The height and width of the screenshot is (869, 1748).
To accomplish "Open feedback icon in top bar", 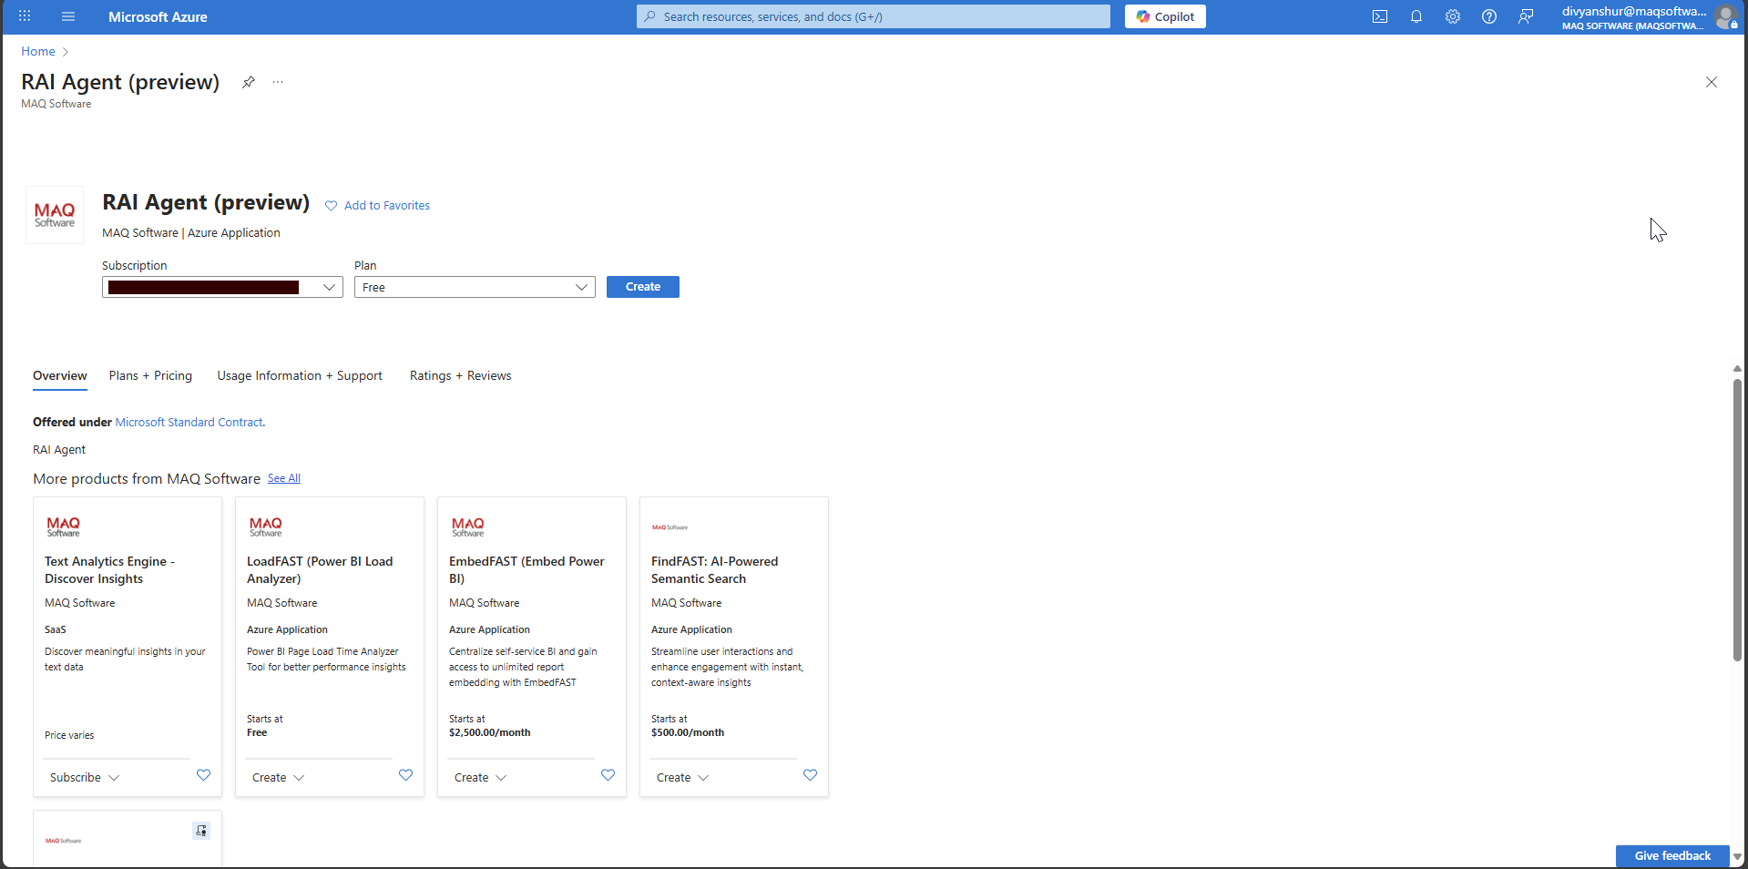I will (1526, 16).
